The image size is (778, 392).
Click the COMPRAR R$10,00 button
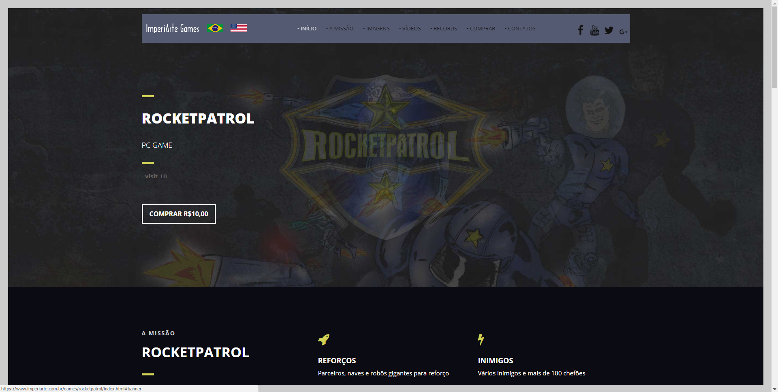coord(179,214)
